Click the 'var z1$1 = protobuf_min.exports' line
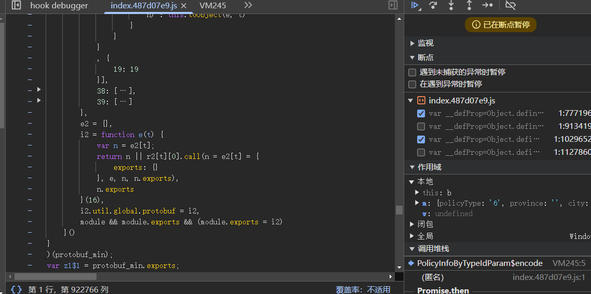 (113, 266)
